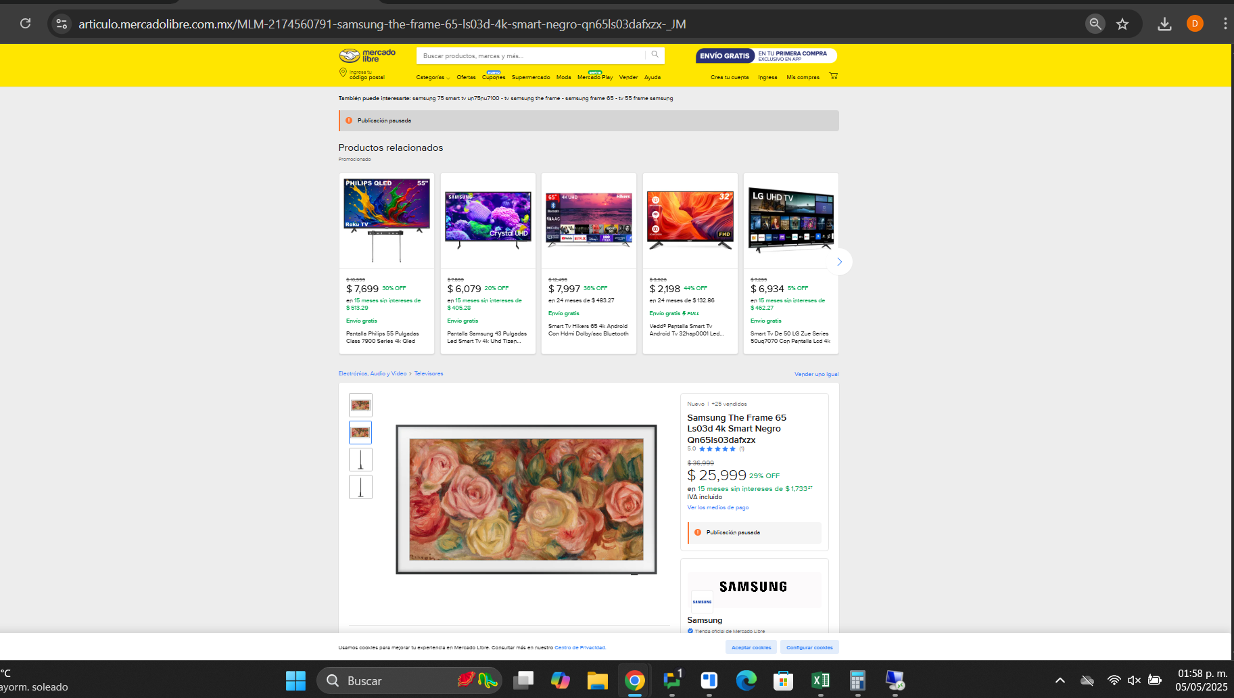The height and width of the screenshot is (698, 1234).
Task: Click Vender uno igual link
Action: 816,374
